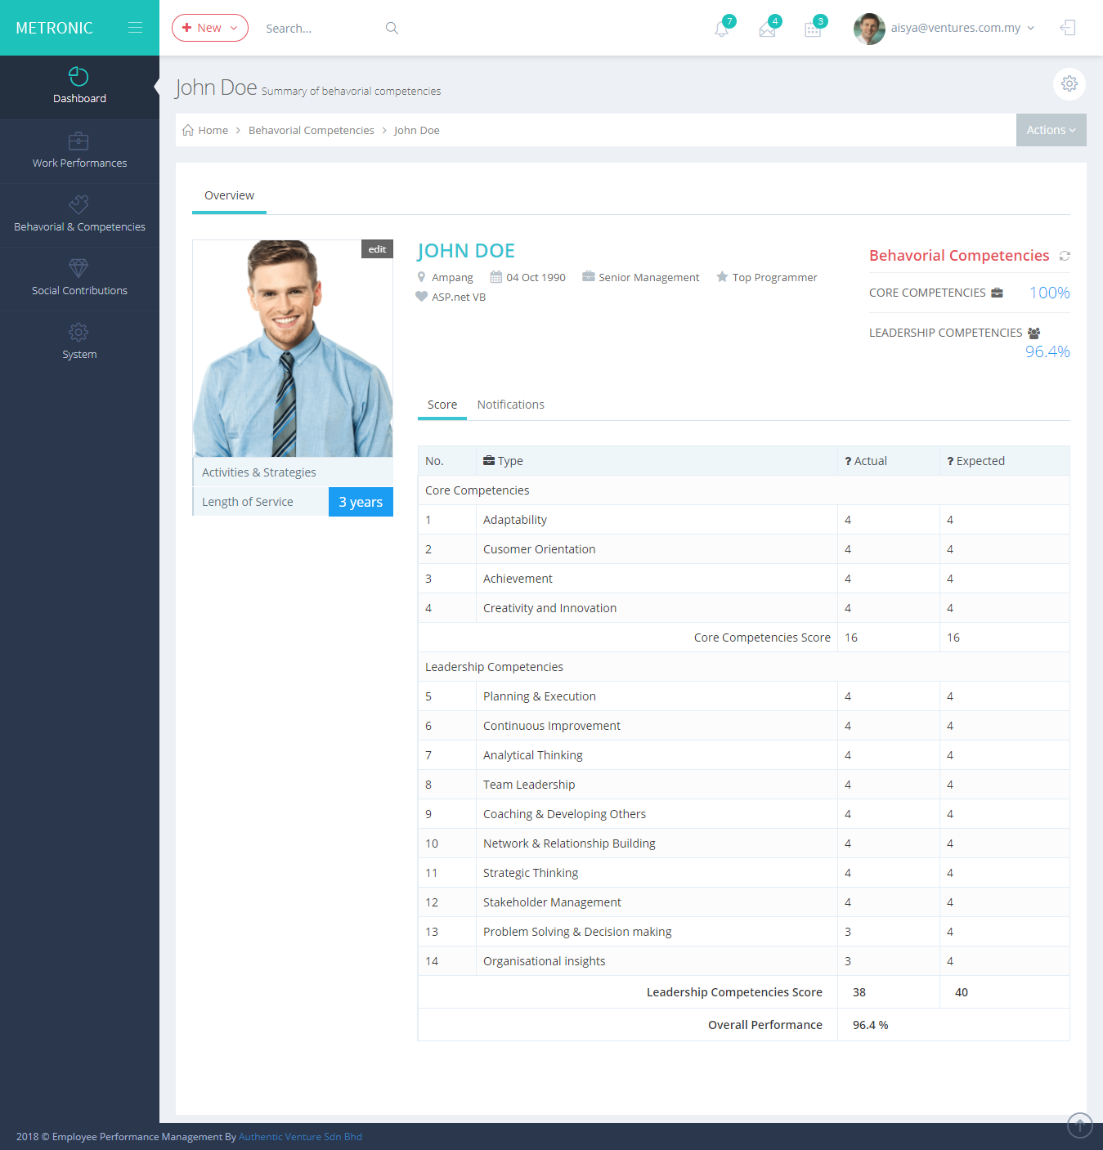Click the 96.4% leadership score
Screen dimensions: 1103x1150
(1047, 351)
